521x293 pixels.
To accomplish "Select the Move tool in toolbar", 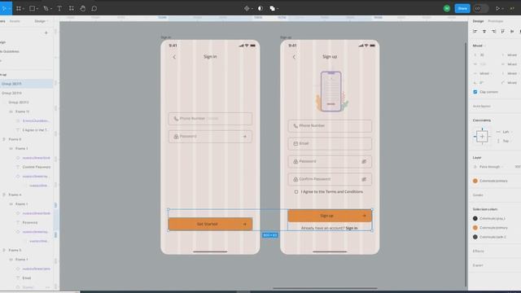I will click(x=4, y=8).
